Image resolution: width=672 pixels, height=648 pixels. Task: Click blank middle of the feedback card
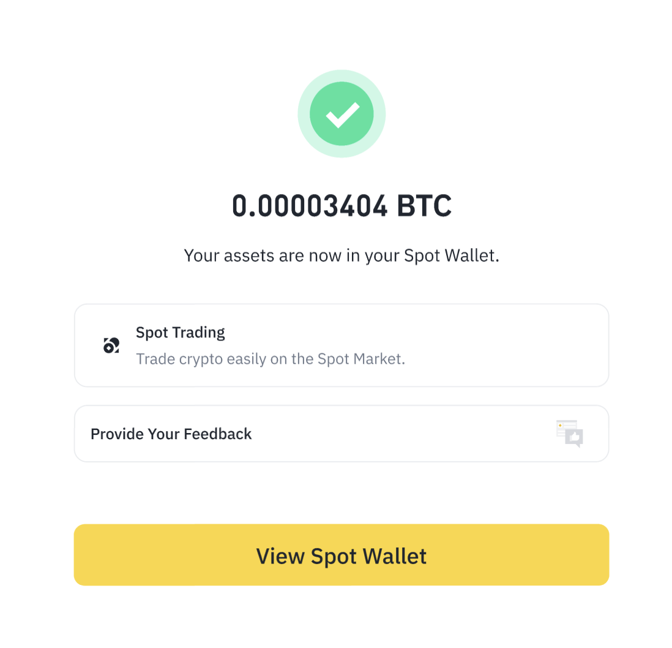[398, 434]
